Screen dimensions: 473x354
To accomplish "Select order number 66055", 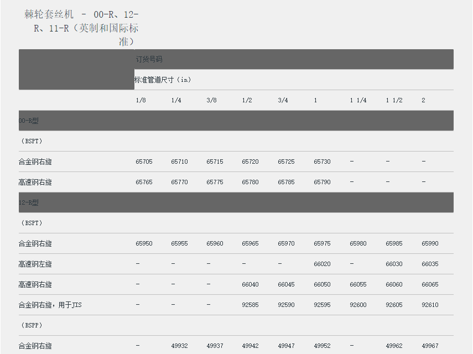I will point(358,284).
